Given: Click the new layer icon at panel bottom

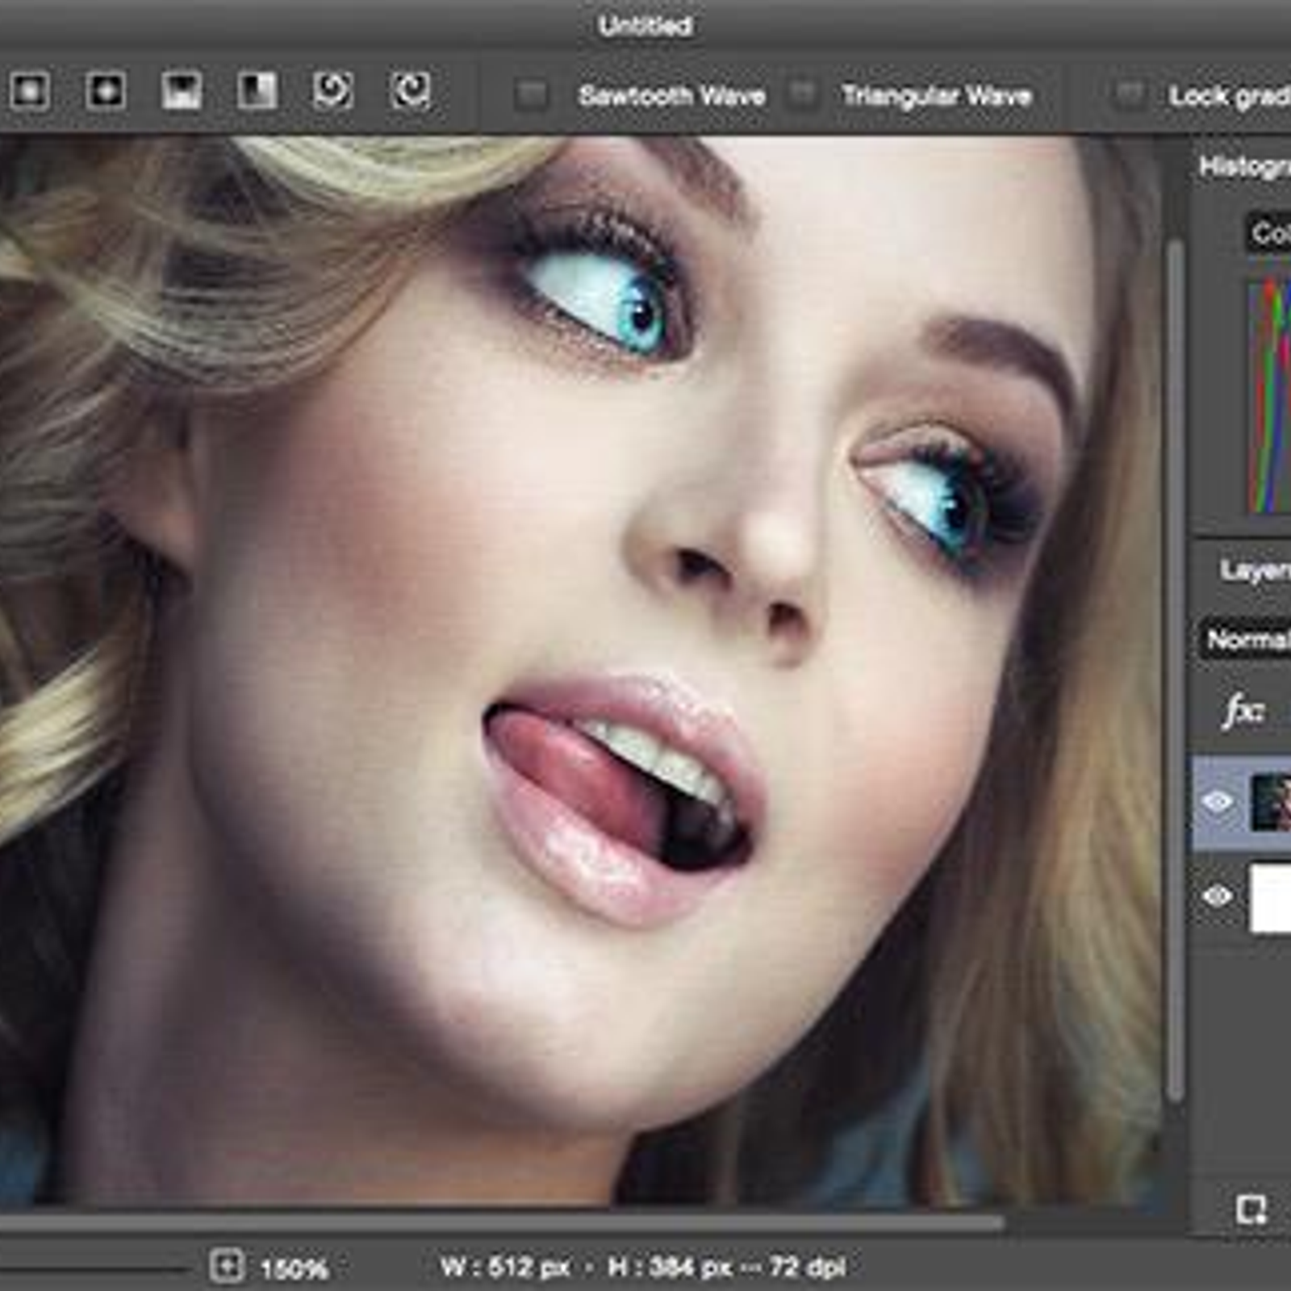Looking at the screenshot, I should 1251,1210.
